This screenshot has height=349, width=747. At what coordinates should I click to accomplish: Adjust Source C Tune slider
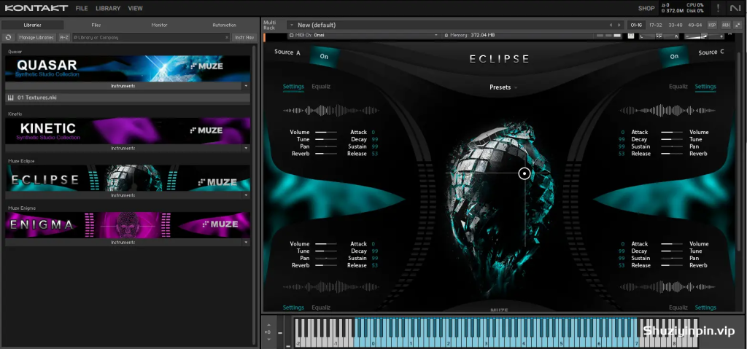(672, 139)
